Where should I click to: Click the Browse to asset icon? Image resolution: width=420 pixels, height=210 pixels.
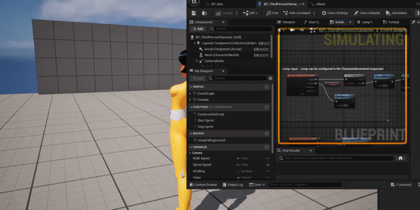(x=205, y=13)
